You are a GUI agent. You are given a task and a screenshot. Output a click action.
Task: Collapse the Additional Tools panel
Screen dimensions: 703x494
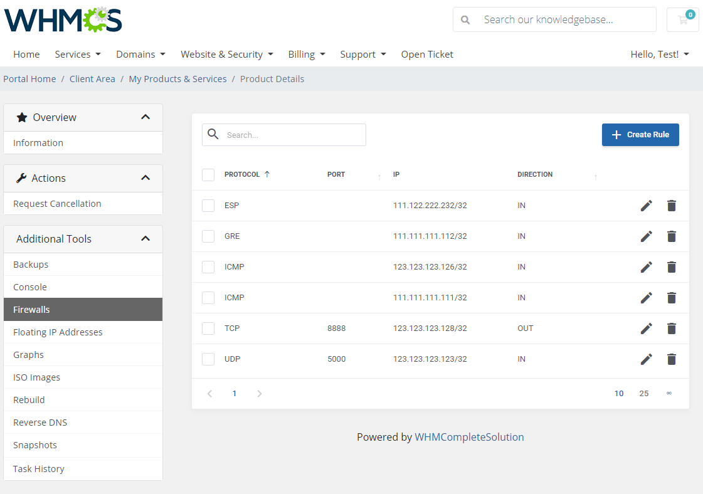point(145,238)
